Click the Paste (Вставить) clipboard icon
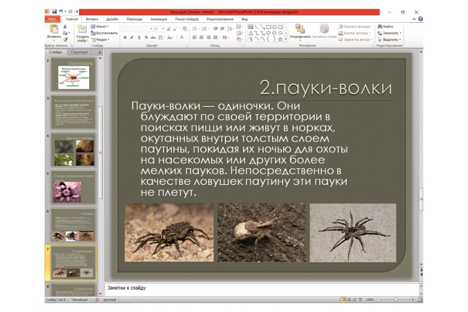Viewport: 468px width, 312px height. coord(54,29)
